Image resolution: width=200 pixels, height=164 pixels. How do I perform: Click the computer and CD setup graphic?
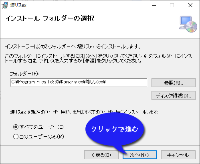coord(188,24)
